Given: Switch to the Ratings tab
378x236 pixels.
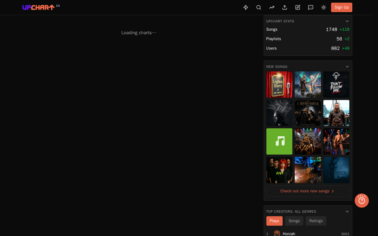Looking at the screenshot, I should [x=316, y=221].
